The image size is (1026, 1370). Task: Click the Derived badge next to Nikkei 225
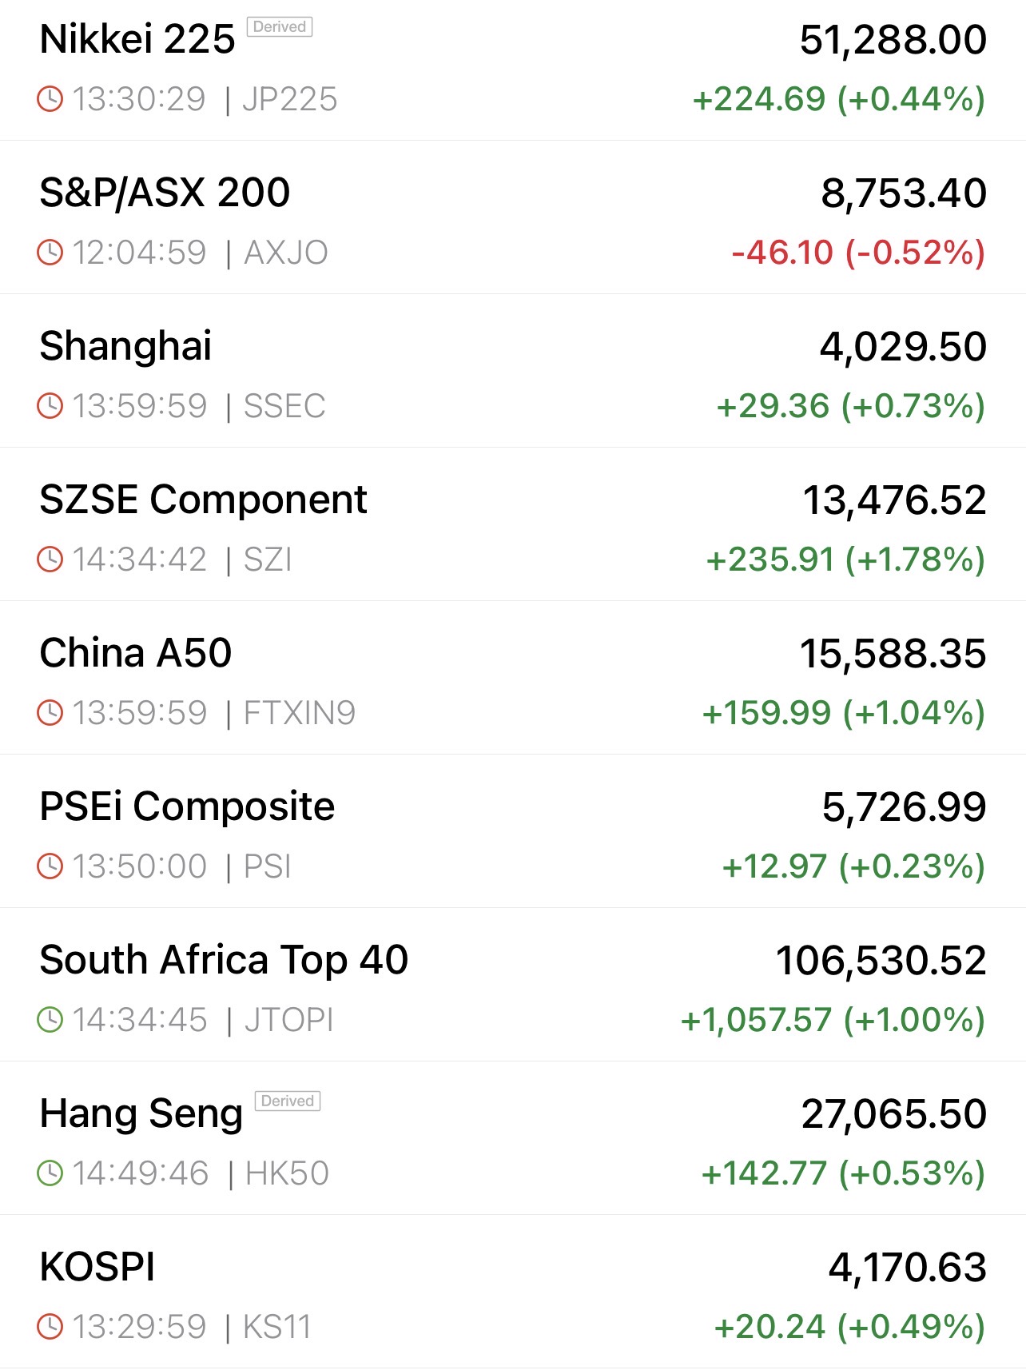click(x=279, y=27)
